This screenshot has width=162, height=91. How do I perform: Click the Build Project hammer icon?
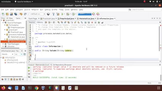point(53,14)
